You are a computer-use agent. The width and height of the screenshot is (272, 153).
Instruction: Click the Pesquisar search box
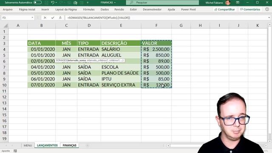[162, 3]
